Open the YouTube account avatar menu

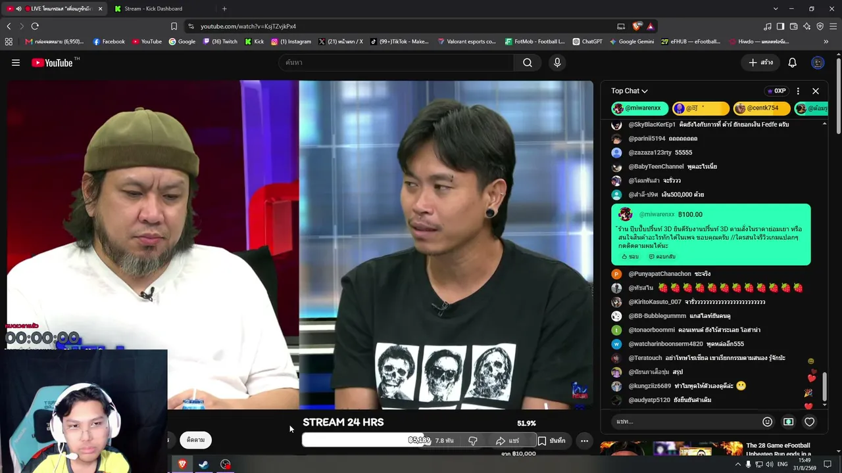coord(818,62)
